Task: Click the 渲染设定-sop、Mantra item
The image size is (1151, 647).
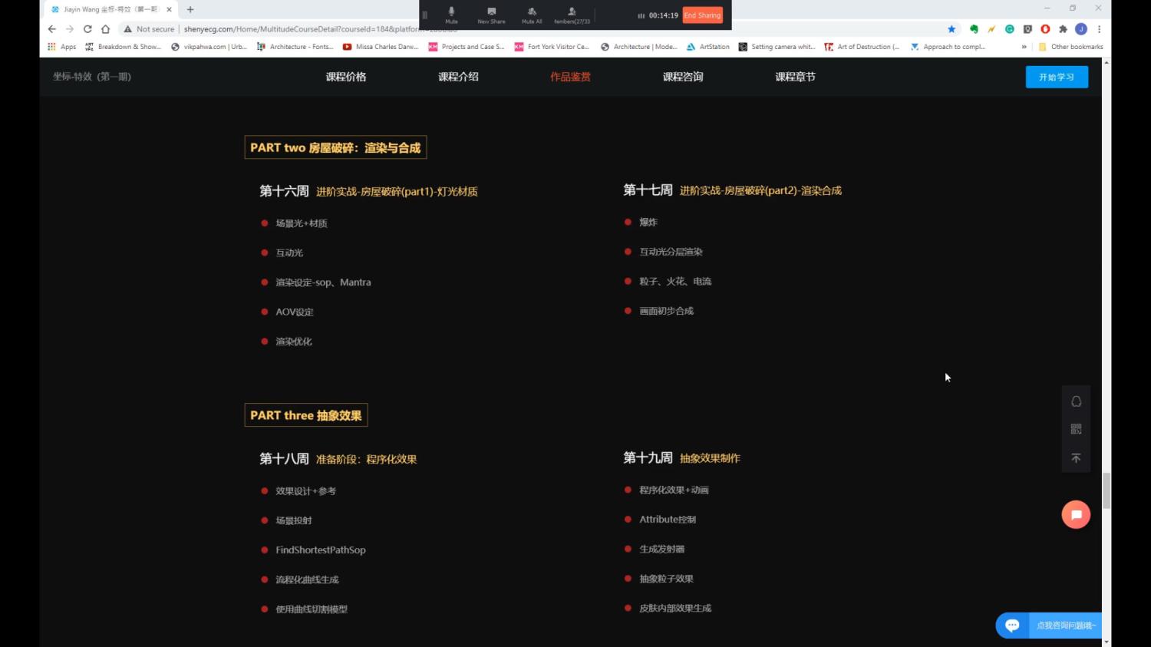Action: pyautogui.click(x=323, y=282)
